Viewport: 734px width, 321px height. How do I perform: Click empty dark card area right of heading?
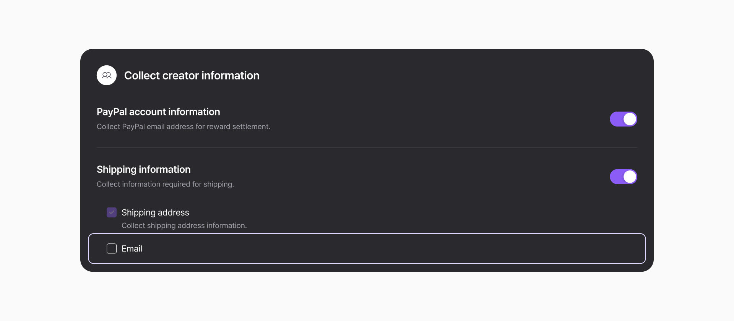[x=459, y=76]
